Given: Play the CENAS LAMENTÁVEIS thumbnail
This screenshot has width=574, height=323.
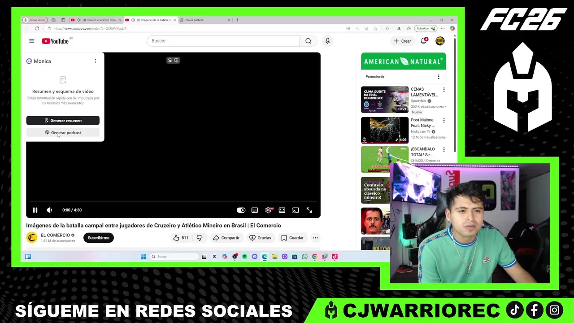Looking at the screenshot, I should point(385,100).
